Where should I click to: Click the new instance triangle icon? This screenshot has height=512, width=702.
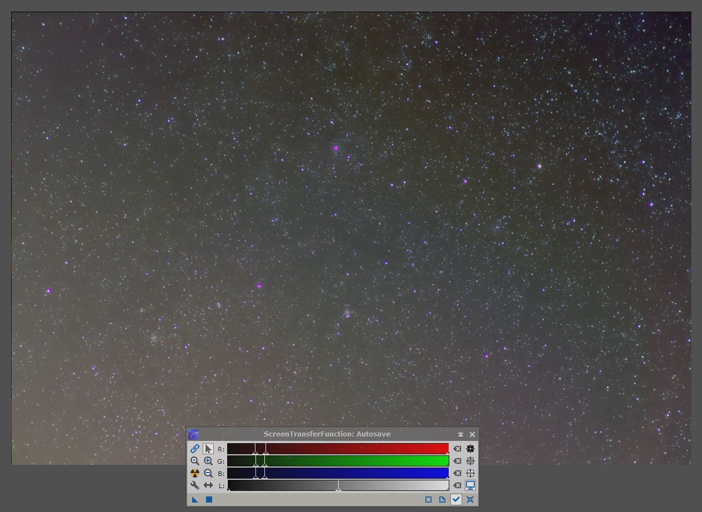tap(195, 500)
